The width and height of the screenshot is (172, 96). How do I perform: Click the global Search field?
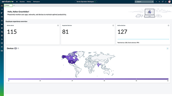point(143,2)
